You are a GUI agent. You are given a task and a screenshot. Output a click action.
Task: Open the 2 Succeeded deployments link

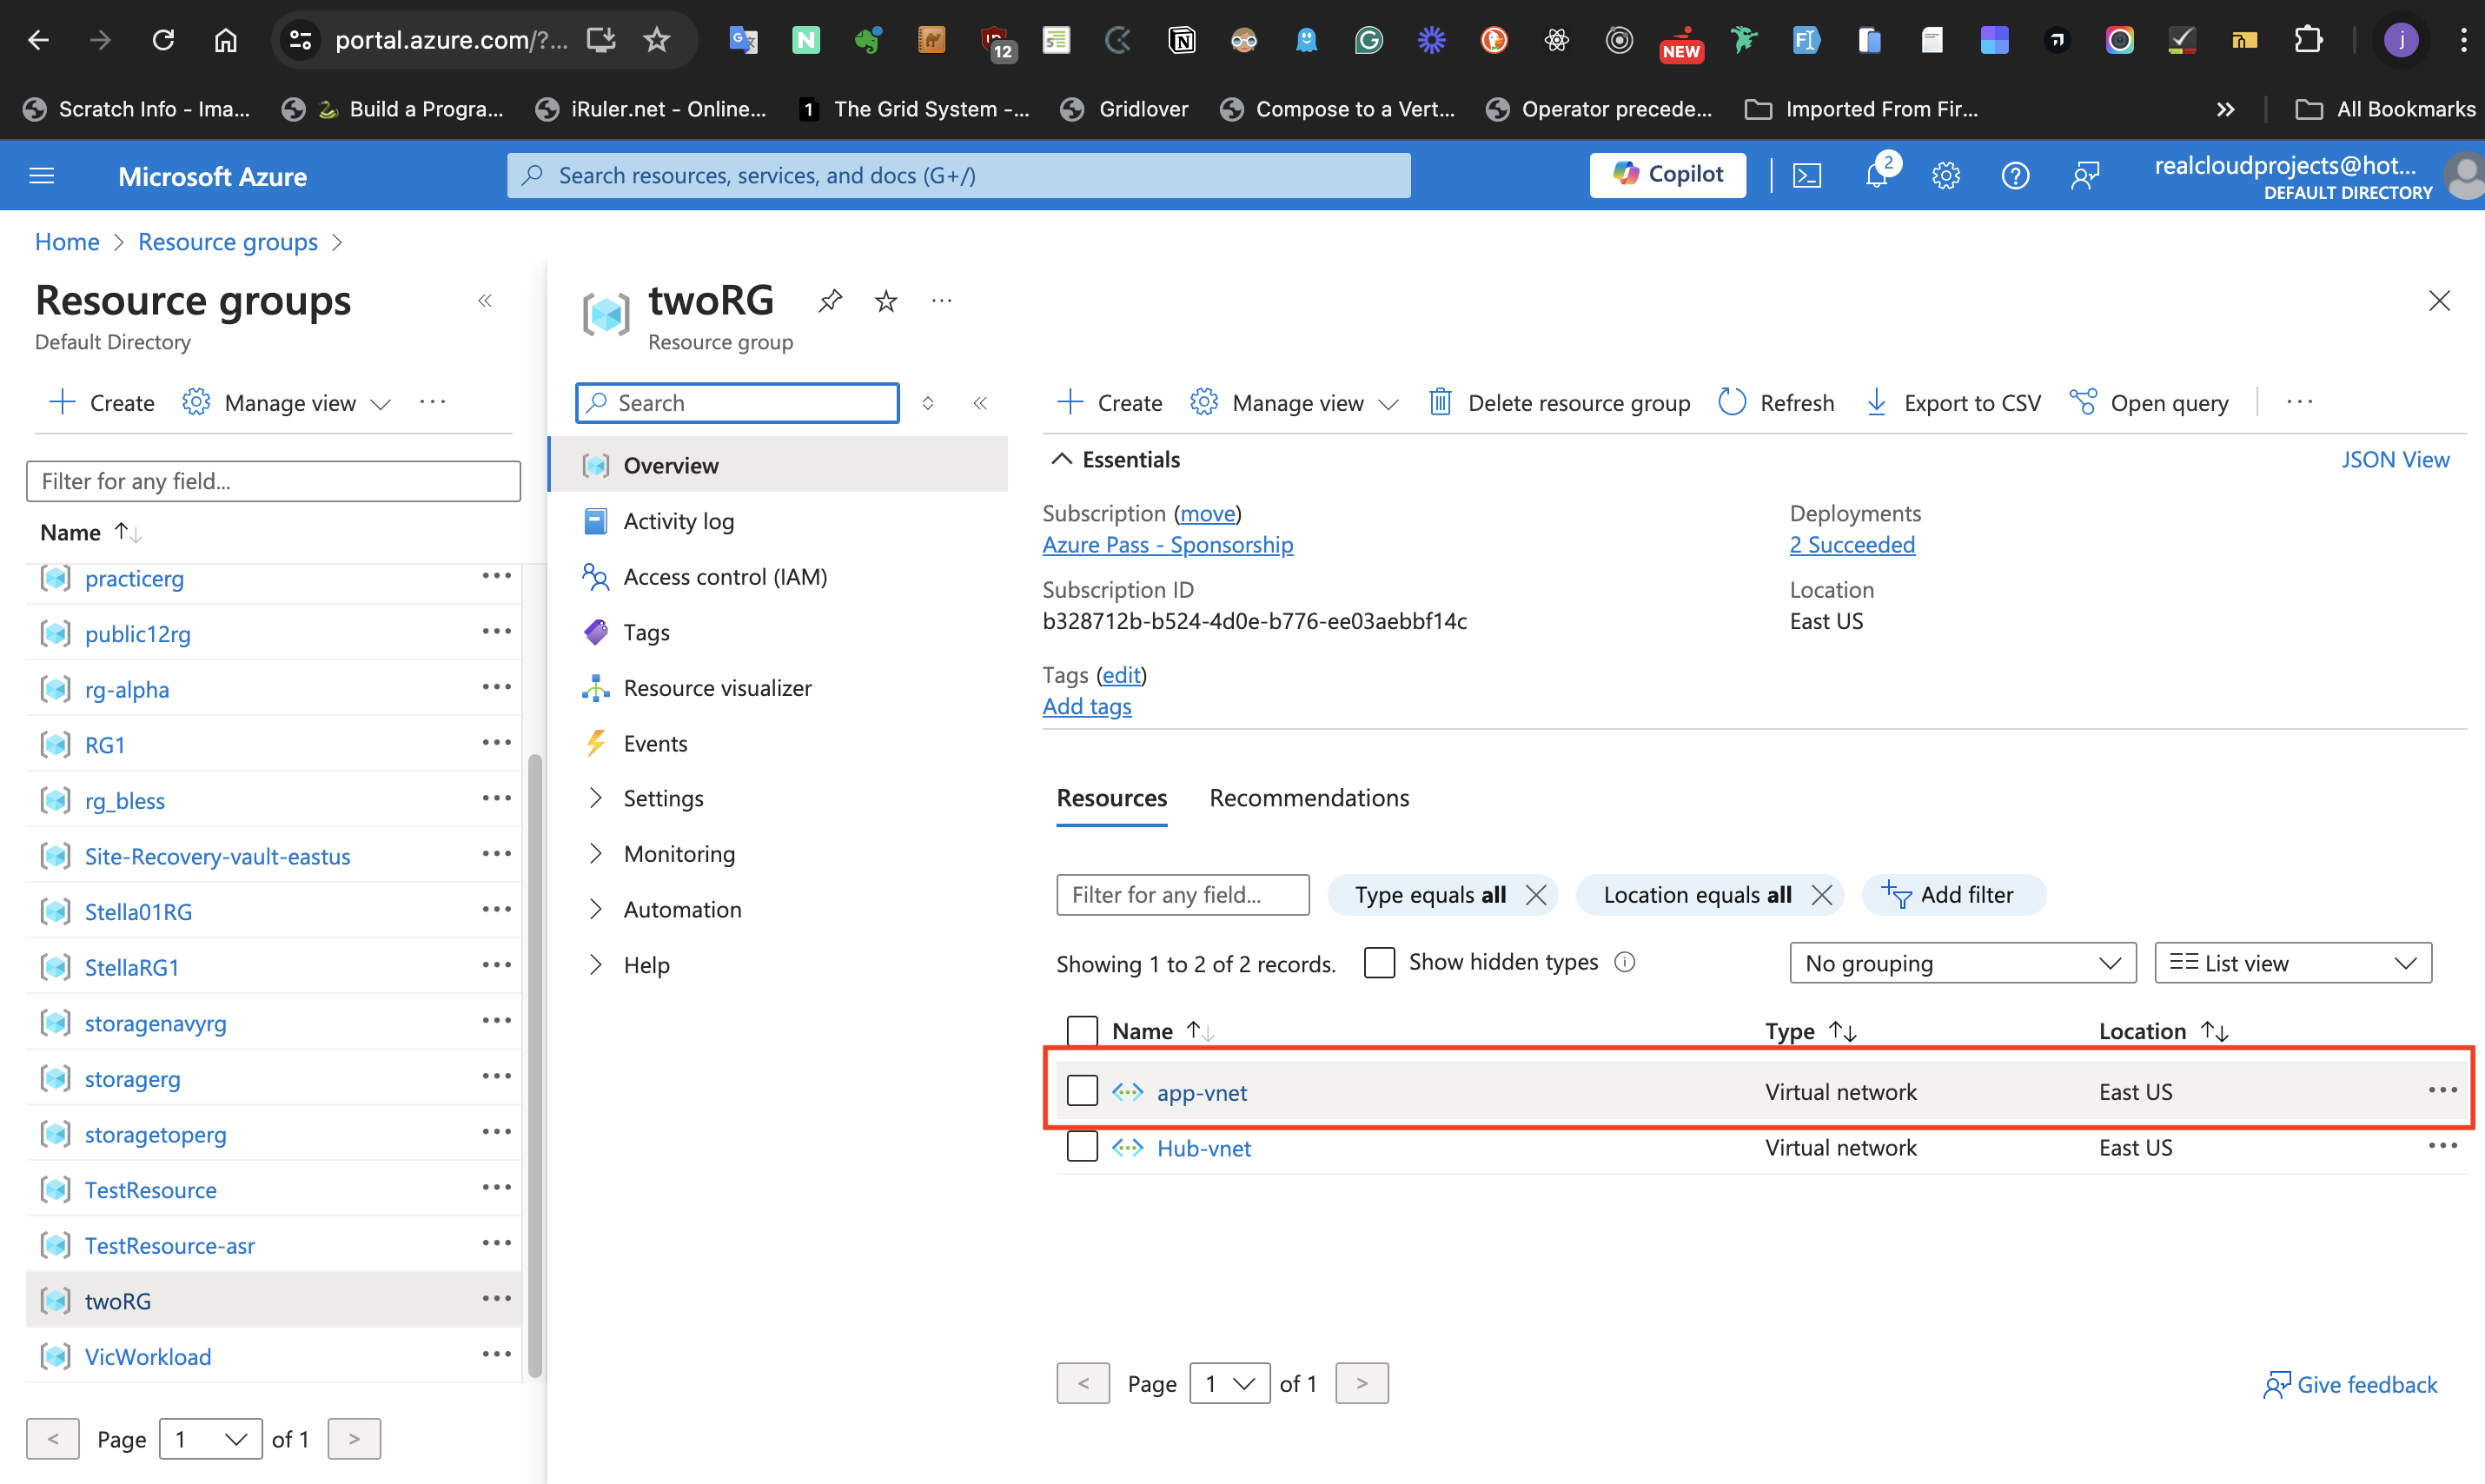click(1851, 544)
